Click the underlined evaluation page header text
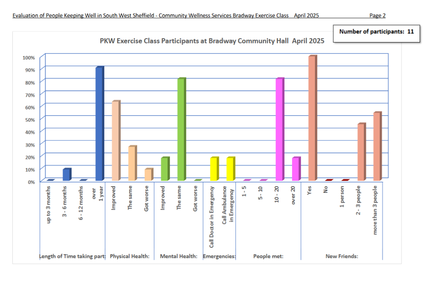This screenshot has width=429, height=285. 151,16
